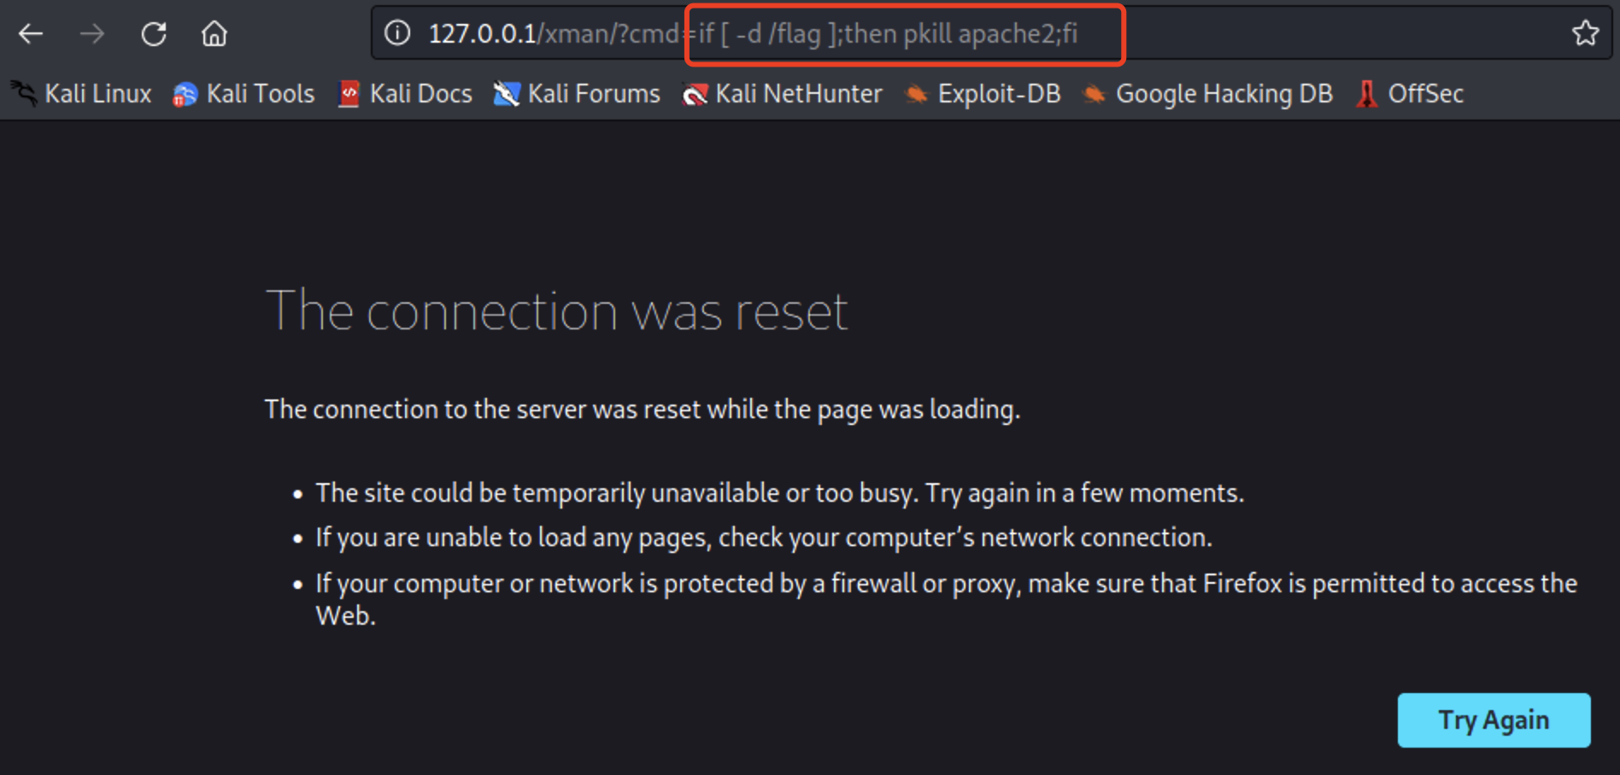Bookmark this page with the star
This screenshot has width=1620, height=775.
(x=1585, y=33)
